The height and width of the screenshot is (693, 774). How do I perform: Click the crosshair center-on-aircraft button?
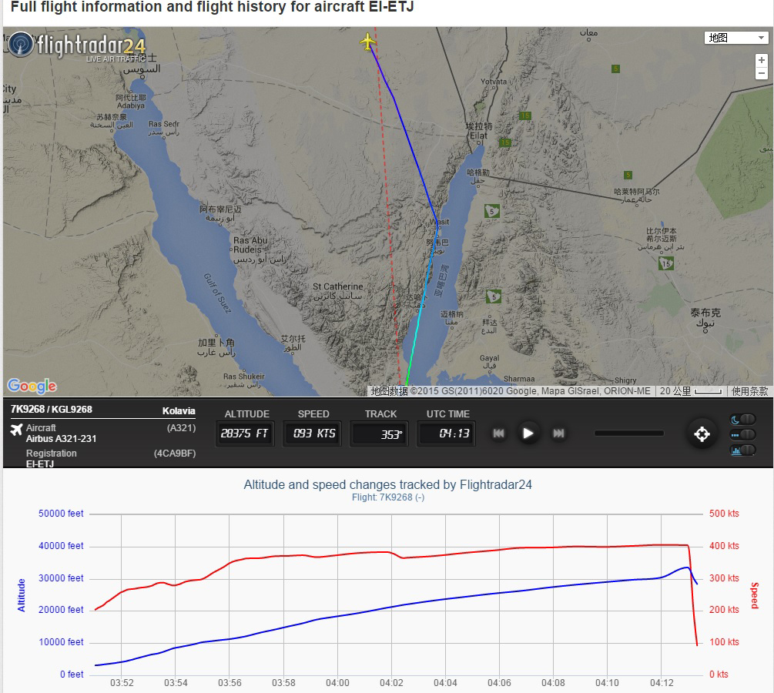[x=702, y=434]
